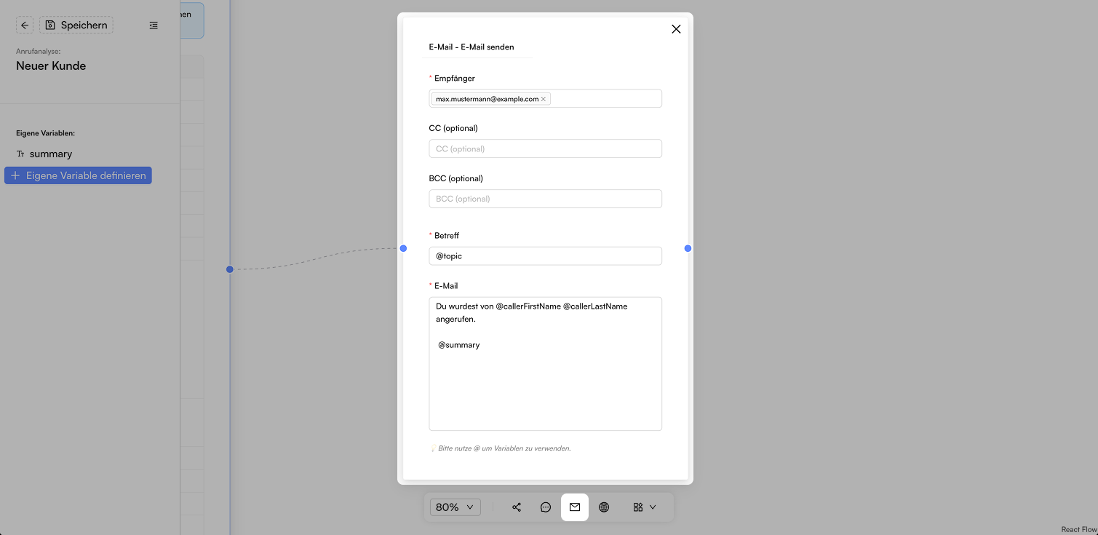Screen dimensions: 1098x535
Task: Open the grid more-nodes dropdown
Action: pyautogui.click(x=645, y=507)
